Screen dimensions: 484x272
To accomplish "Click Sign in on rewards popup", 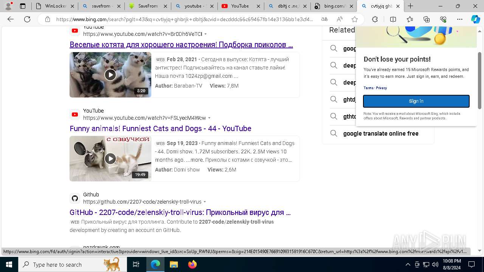I will click(x=416, y=101).
